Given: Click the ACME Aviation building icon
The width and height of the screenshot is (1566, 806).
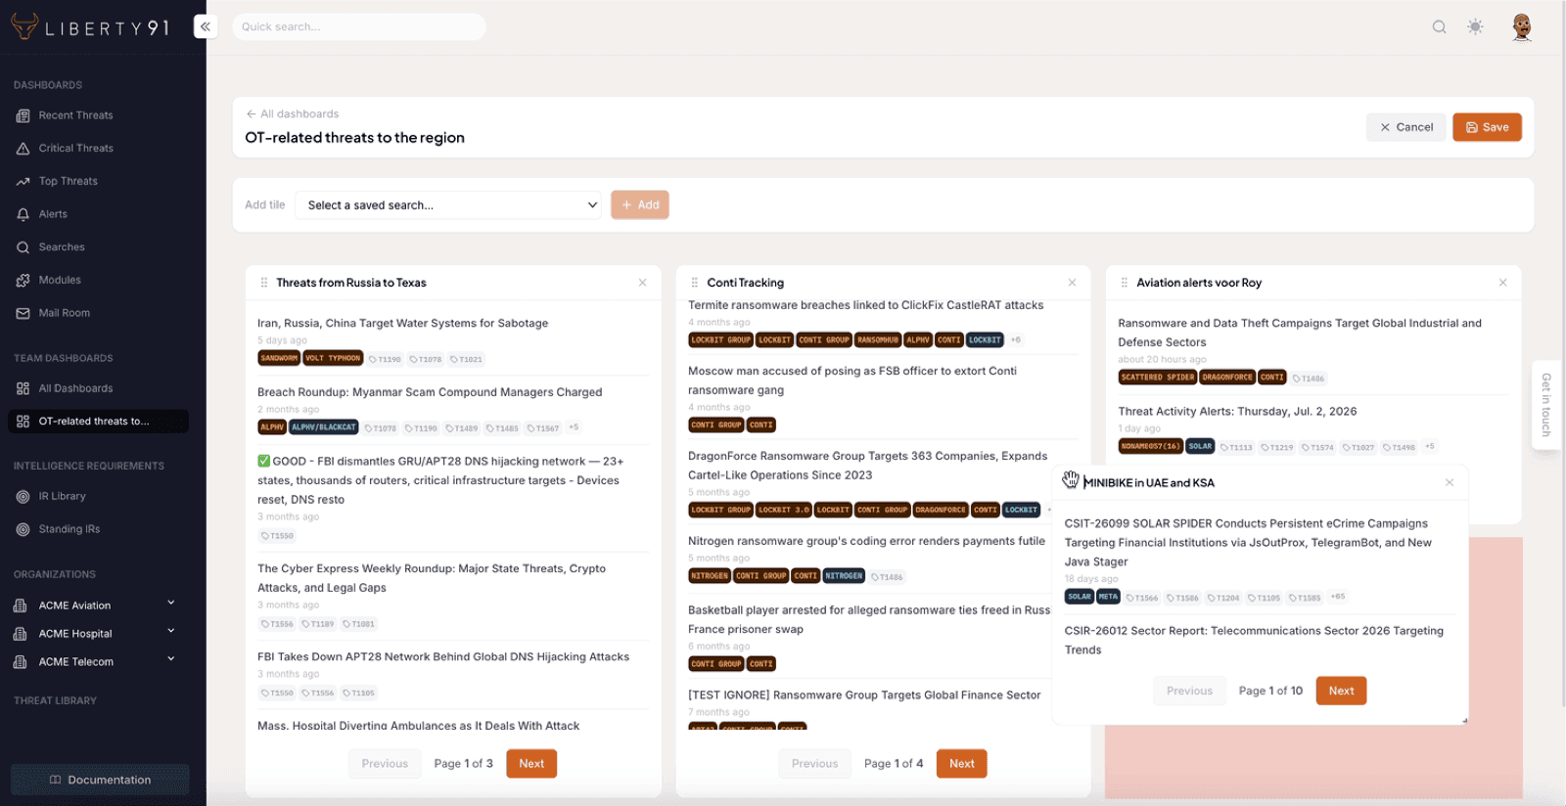Looking at the screenshot, I should point(20,605).
